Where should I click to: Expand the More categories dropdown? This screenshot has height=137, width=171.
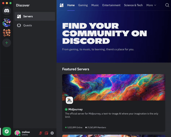point(151,5)
